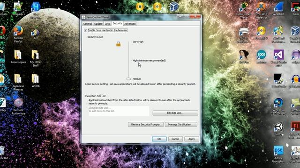
Task: Click the Cancel button
Action: pyautogui.click(x=175, y=139)
